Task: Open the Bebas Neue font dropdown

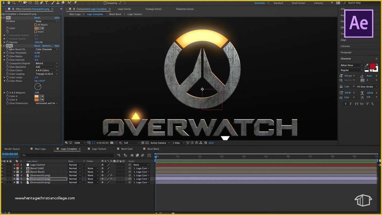Action: click(x=351, y=65)
